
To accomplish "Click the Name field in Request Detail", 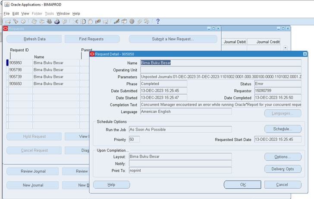I will [221, 63].
